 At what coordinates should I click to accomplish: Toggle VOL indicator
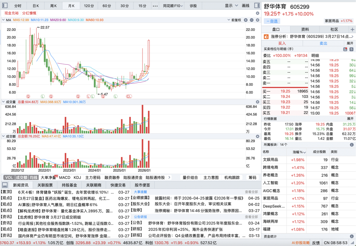pos(9,177)
